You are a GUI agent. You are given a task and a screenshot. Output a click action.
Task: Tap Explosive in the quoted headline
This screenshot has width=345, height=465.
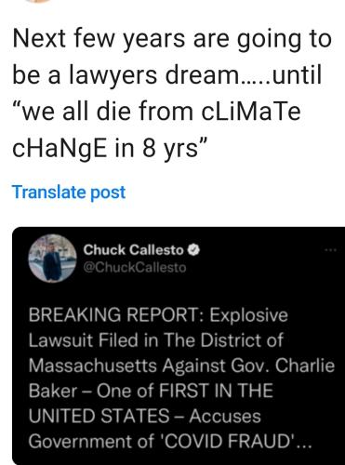coord(248,315)
